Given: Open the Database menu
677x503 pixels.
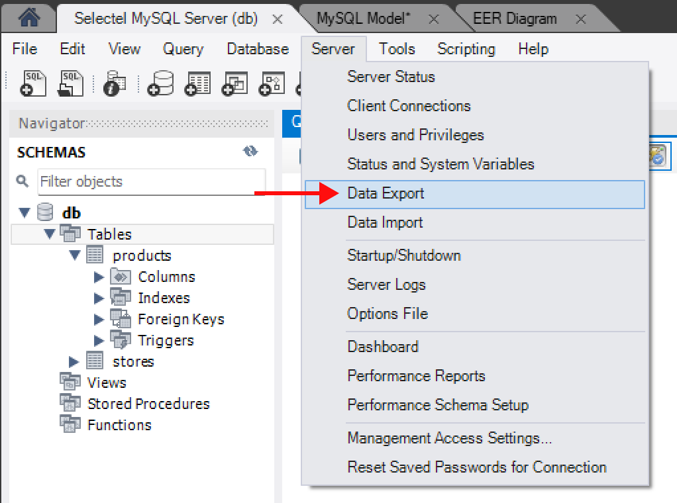Looking at the screenshot, I should pyautogui.click(x=258, y=49).
